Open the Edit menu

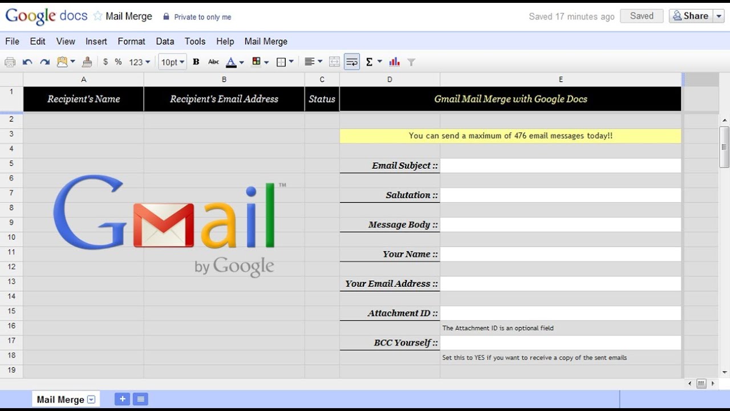38,41
